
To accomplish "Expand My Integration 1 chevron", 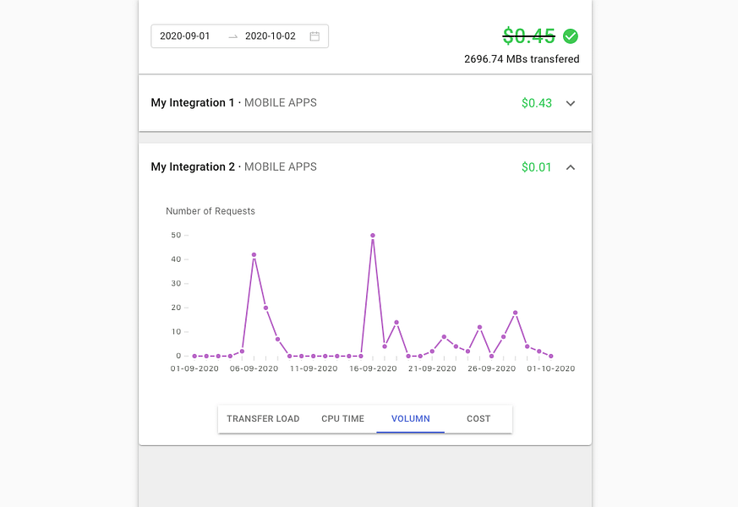I will (571, 103).
